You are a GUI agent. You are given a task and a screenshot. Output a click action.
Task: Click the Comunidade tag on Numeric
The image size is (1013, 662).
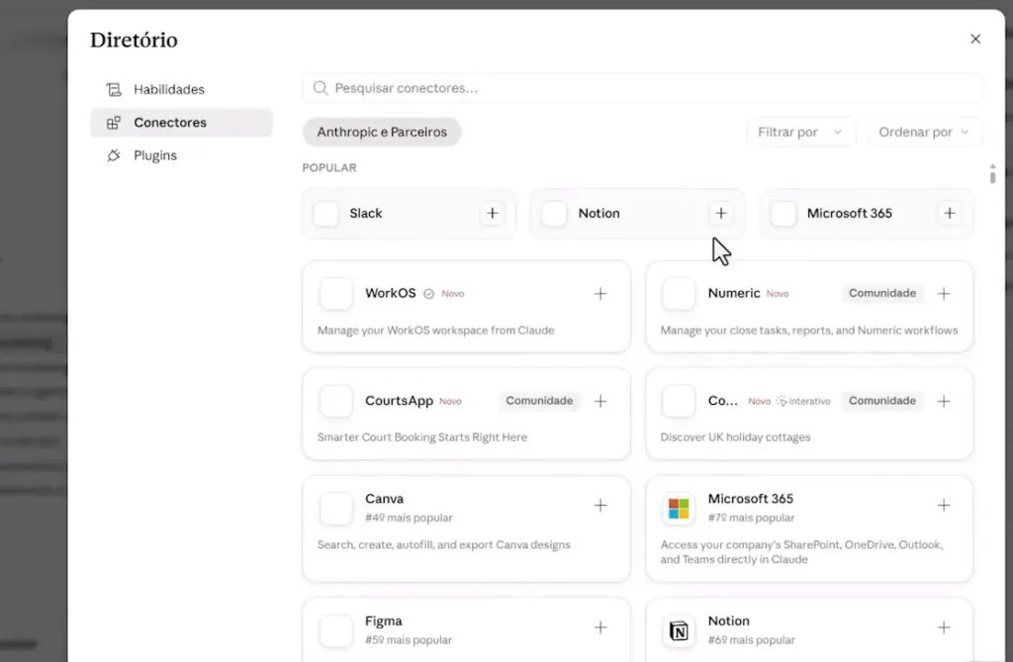click(881, 293)
